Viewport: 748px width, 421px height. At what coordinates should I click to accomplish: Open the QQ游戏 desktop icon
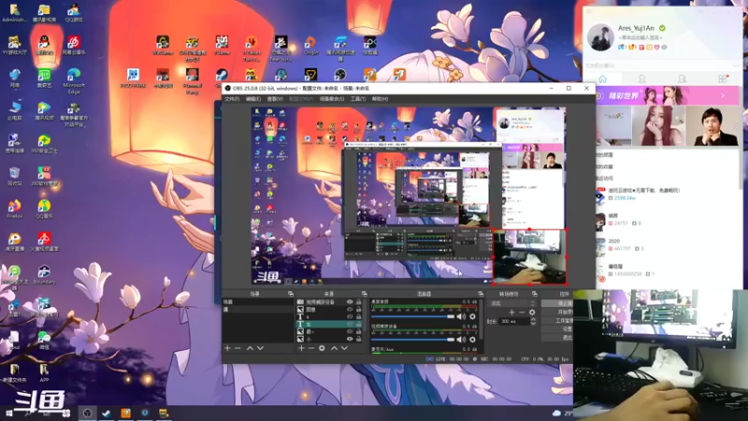tap(74, 12)
